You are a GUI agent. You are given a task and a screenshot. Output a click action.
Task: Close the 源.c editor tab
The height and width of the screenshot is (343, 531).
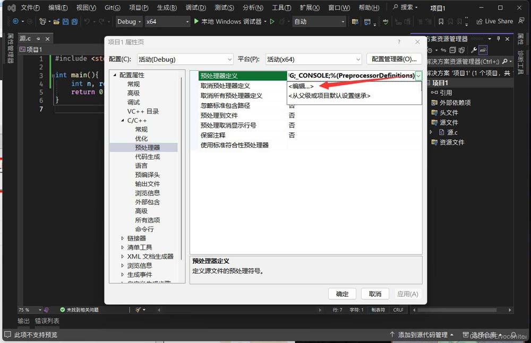click(x=47, y=39)
